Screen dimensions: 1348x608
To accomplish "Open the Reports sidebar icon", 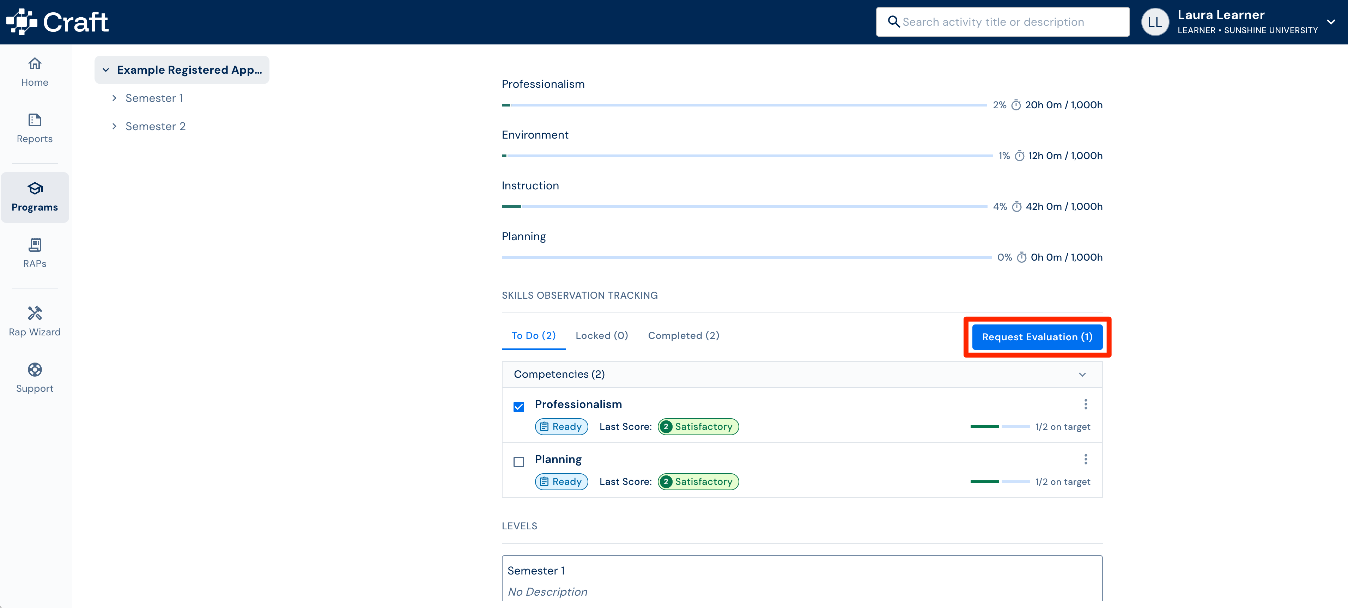I will (x=35, y=120).
